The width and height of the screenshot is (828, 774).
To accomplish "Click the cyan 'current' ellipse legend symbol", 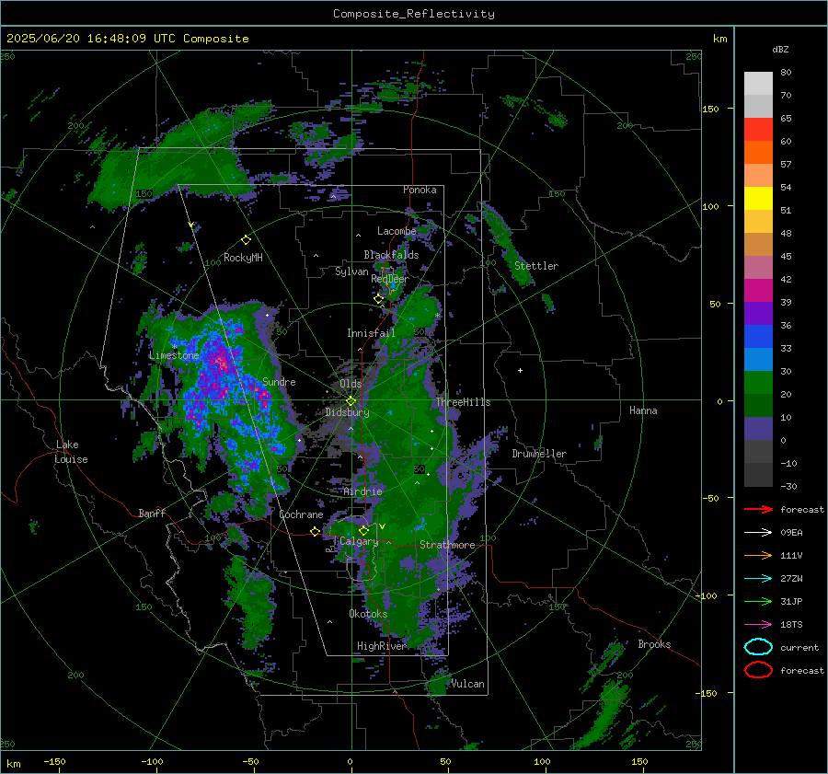I will pyautogui.click(x=758, y=647).
